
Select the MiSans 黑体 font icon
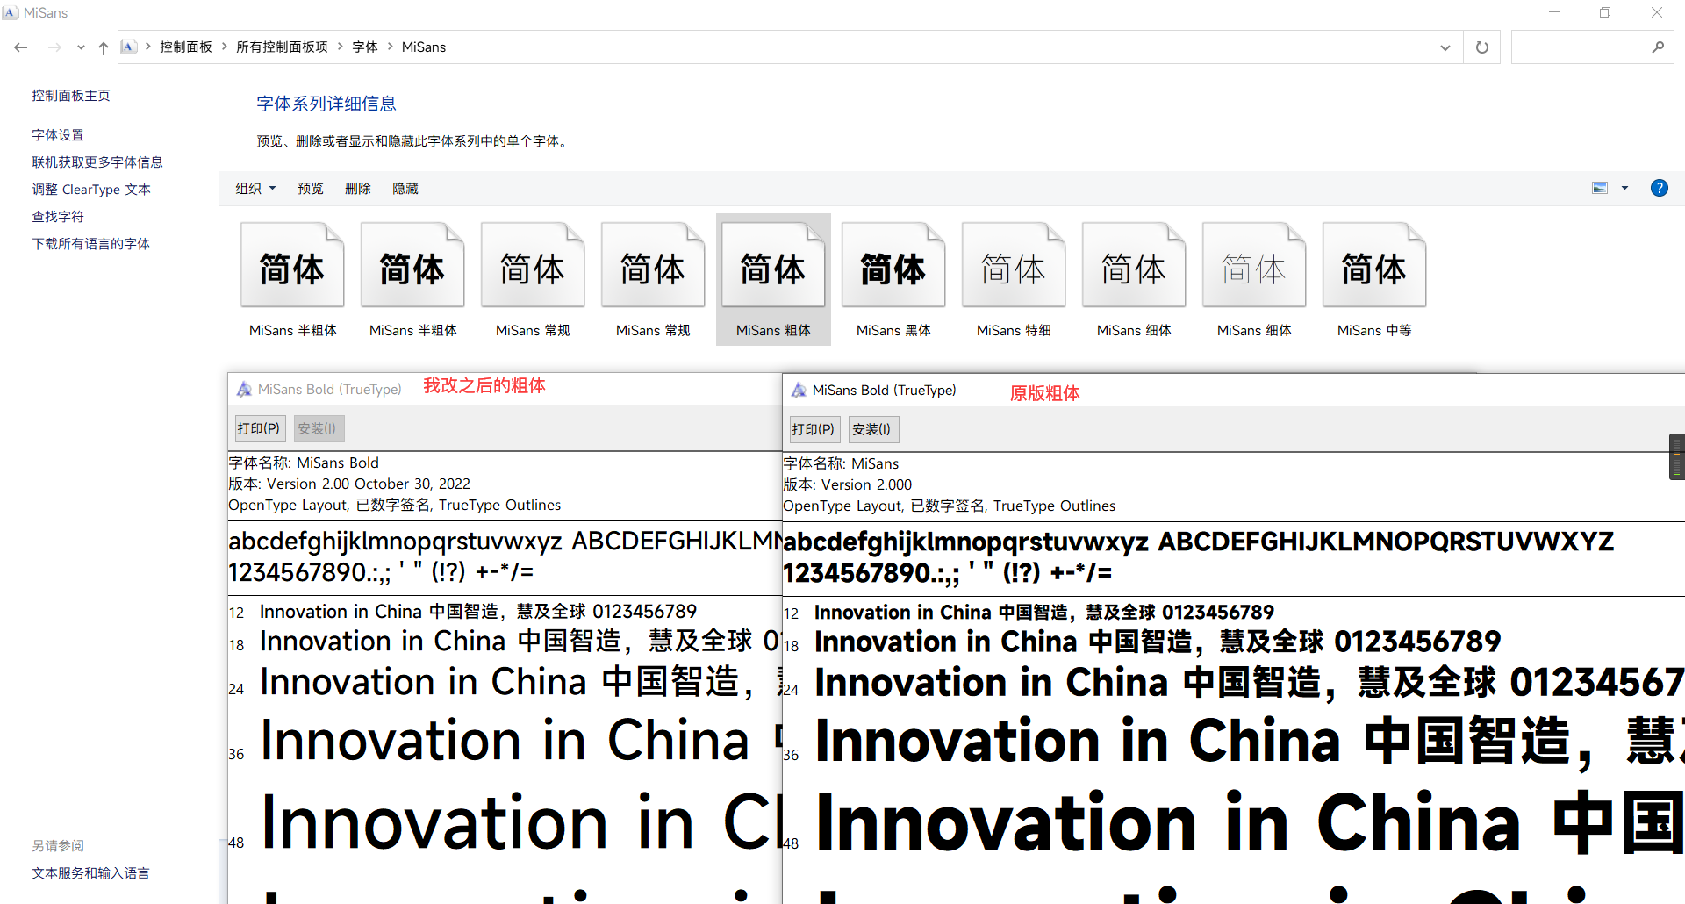pyautogui.click(x=893, y=267)
